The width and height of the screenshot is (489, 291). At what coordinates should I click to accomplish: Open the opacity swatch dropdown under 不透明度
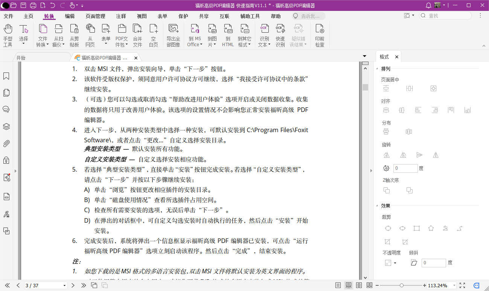(x=395, y=263)
